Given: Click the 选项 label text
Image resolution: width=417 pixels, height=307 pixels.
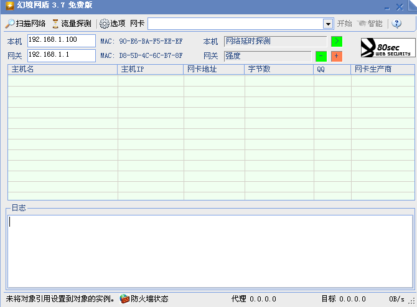Looking at the screenshot, I should click(118, 24).
